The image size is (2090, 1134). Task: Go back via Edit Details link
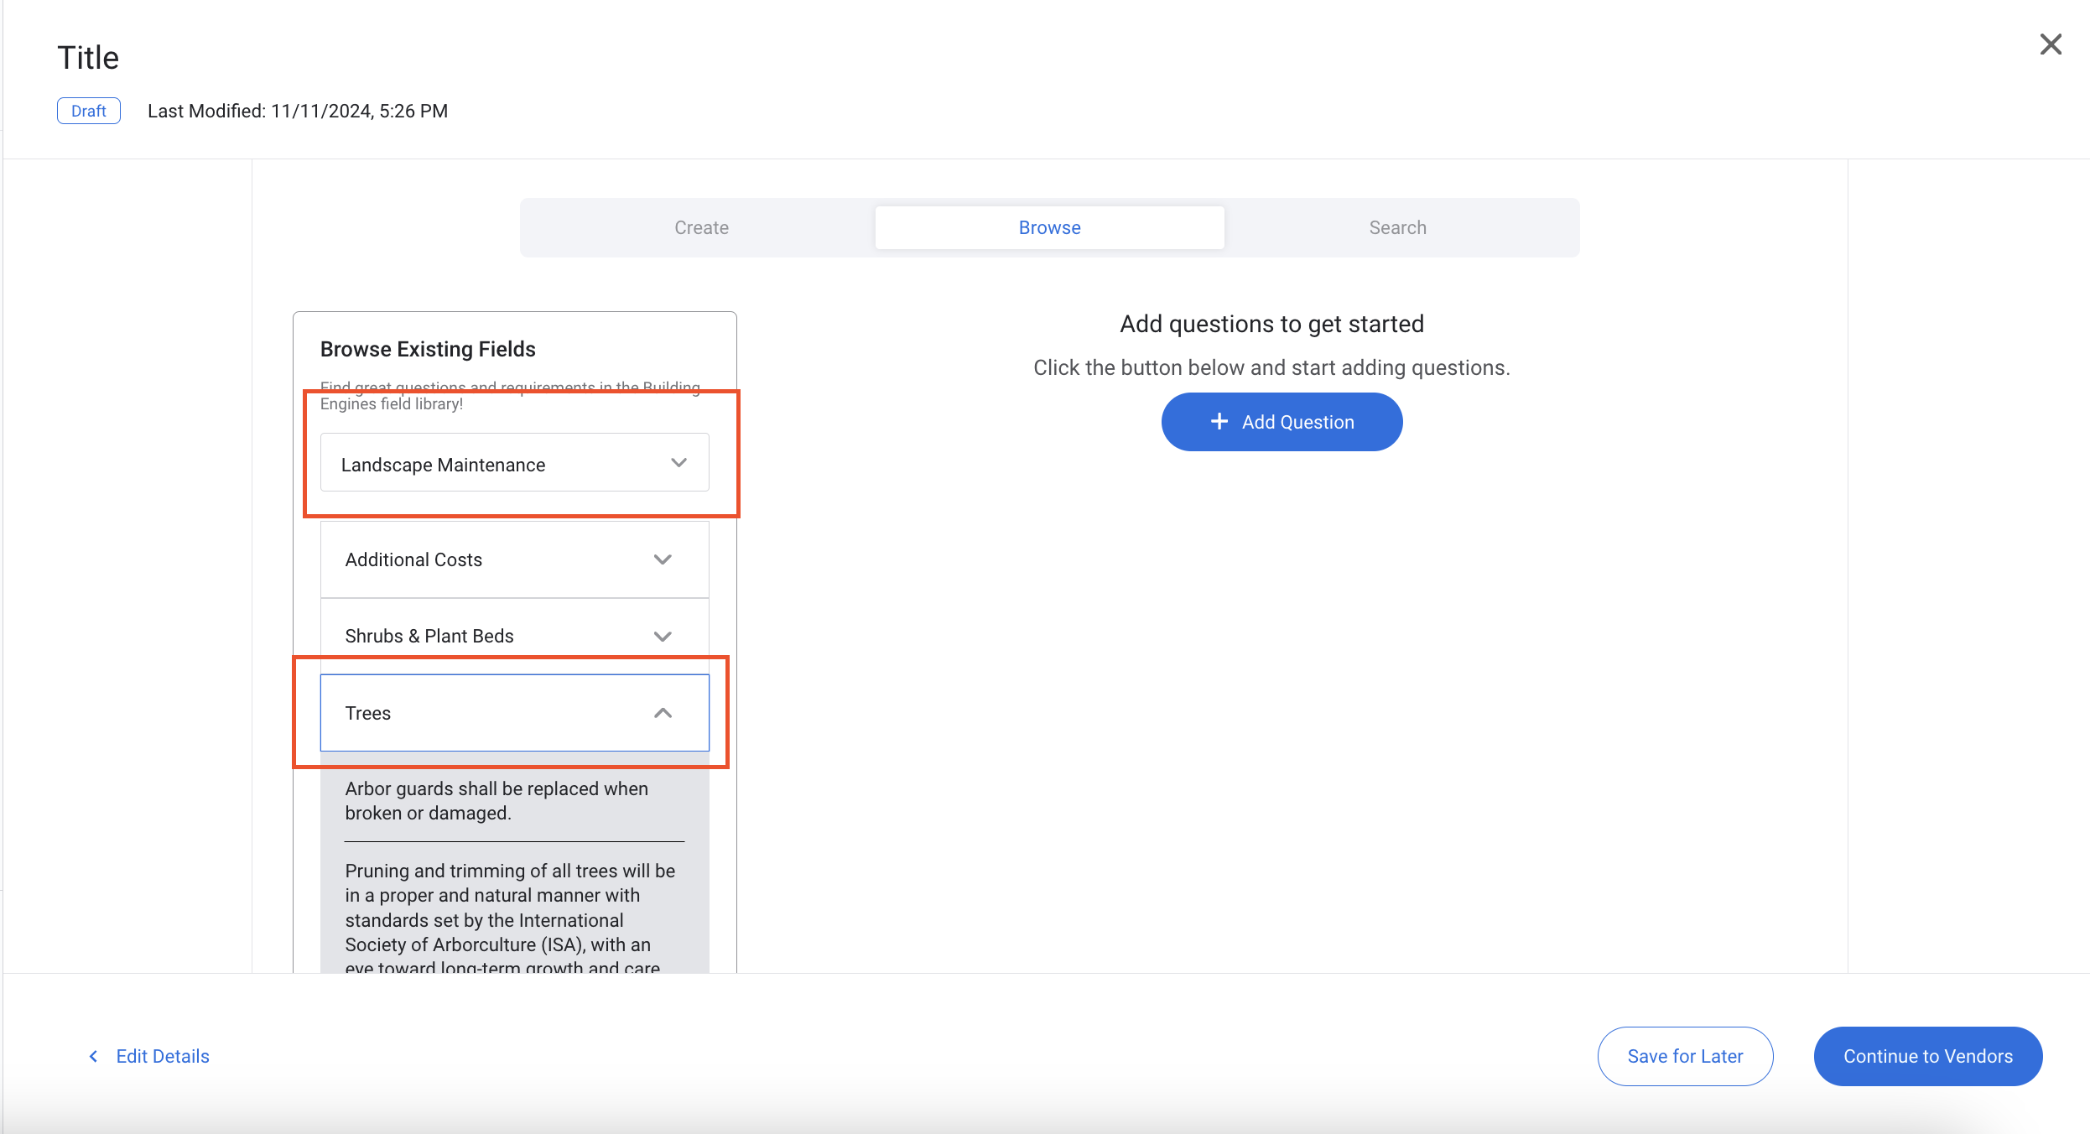click(163, 1057)
